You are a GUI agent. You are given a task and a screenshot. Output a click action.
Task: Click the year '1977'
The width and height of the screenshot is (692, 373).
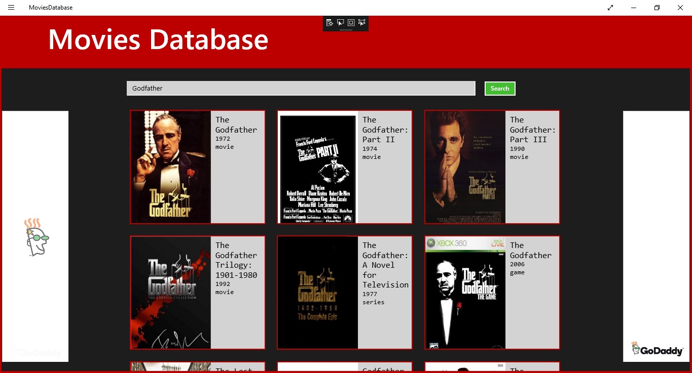click(370, 294)
